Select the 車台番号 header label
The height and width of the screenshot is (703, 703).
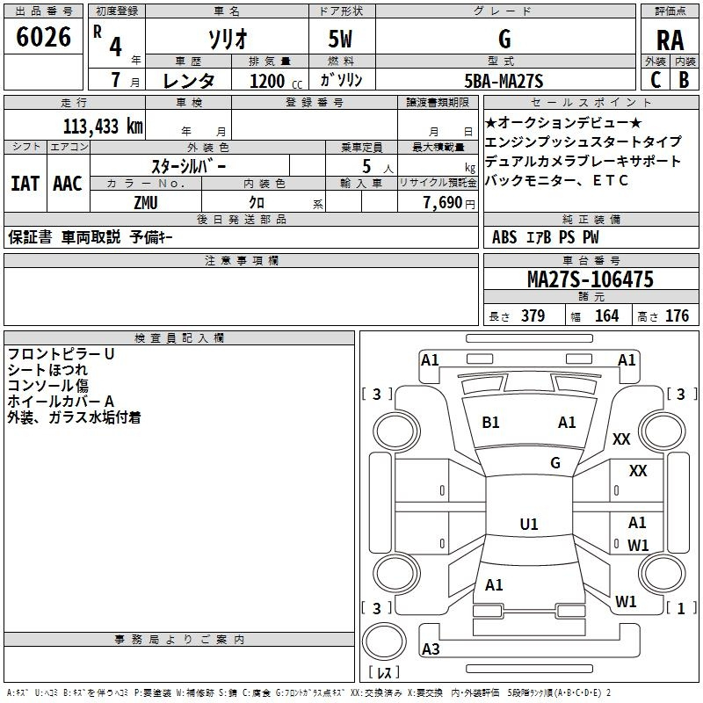[x=591, y=260]
